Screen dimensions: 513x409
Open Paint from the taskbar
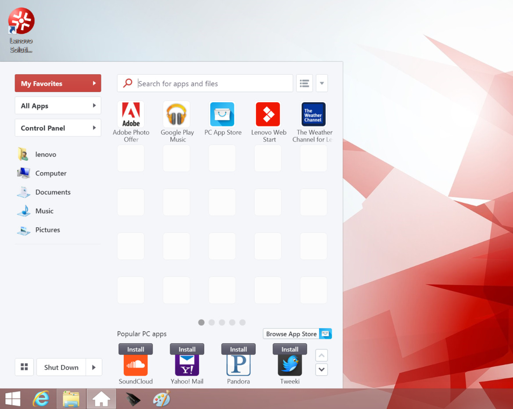(161, 399)
